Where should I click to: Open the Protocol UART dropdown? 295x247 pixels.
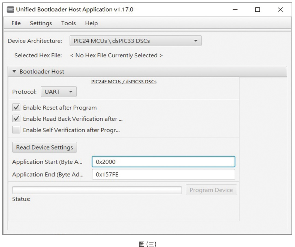[x=59, y=92]
